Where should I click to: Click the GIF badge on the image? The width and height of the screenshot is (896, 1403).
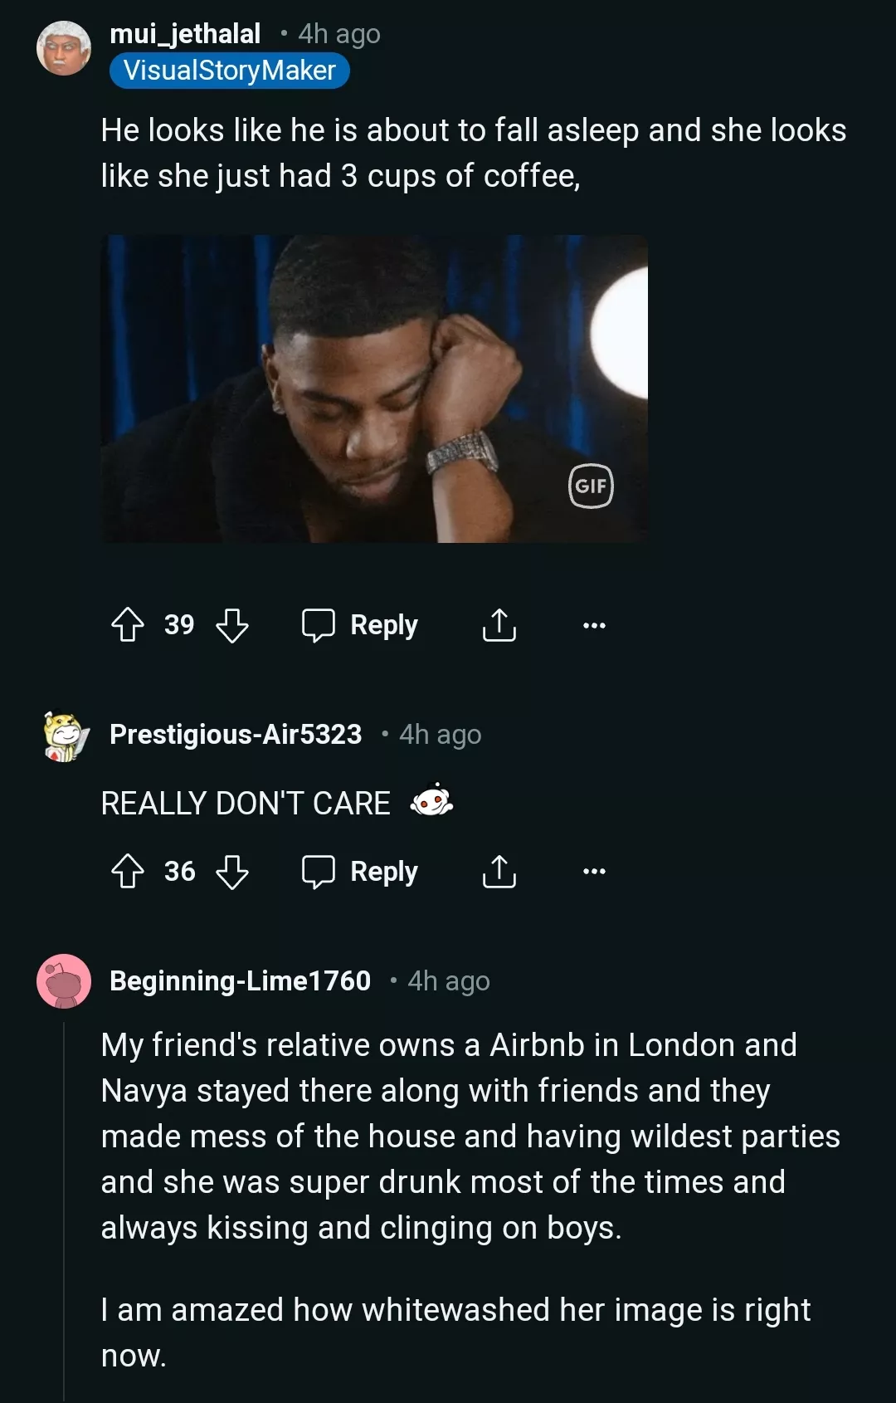click(x=591, y=486)
